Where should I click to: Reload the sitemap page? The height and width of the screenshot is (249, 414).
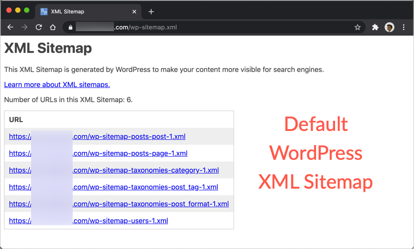tap(39, 27)
